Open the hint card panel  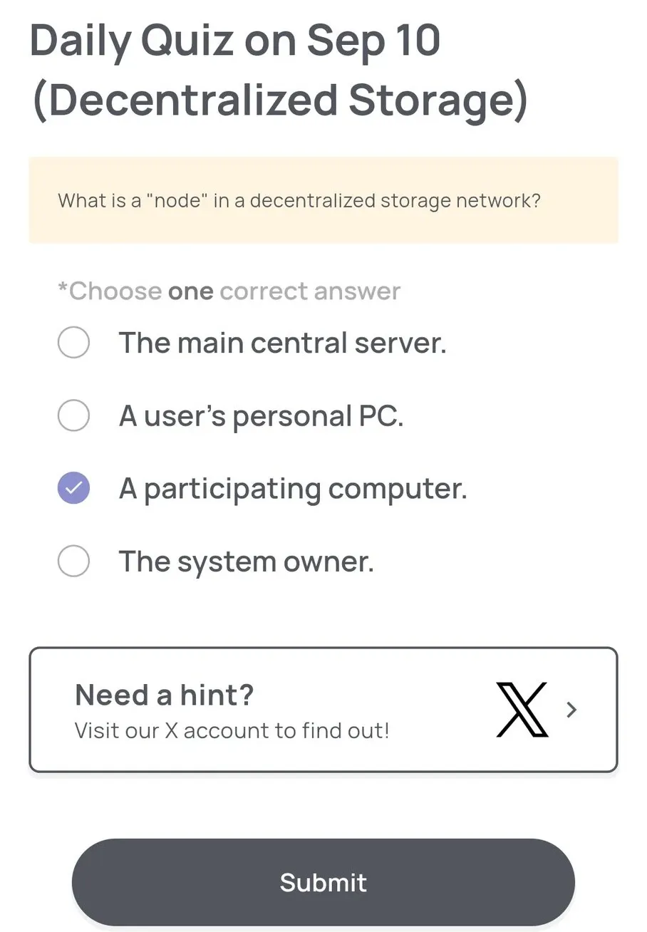(323, 710)
